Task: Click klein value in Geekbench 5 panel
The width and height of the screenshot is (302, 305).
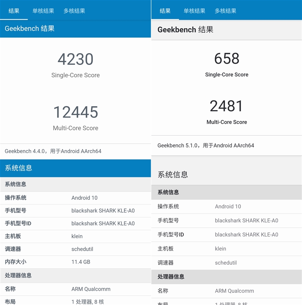Action: (x=220, y=248)
